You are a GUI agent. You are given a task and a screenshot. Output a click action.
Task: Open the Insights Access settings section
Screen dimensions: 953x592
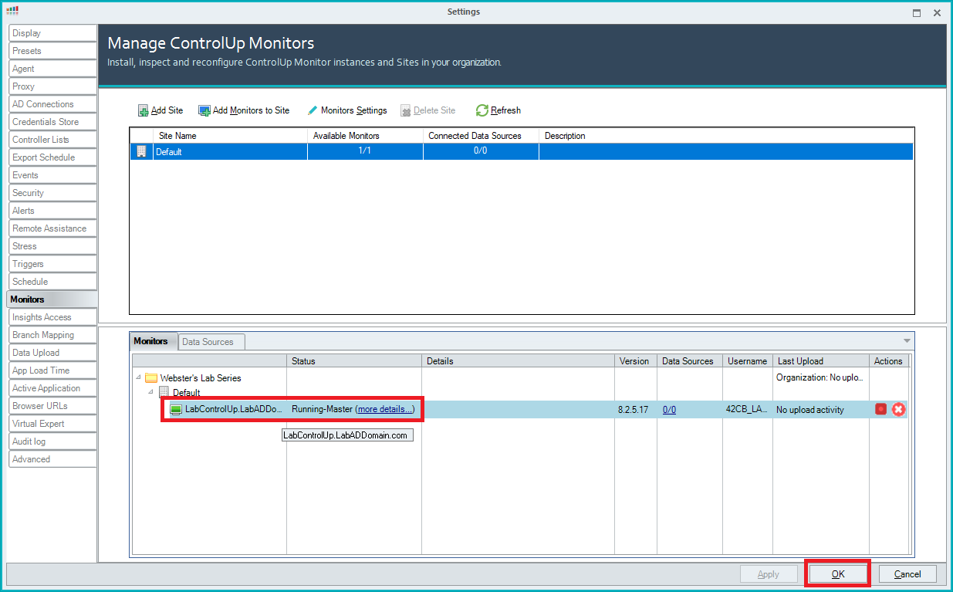(42, 317)
